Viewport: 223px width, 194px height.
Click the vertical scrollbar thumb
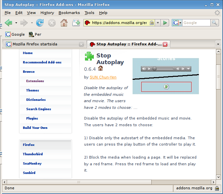pos(218,77)
